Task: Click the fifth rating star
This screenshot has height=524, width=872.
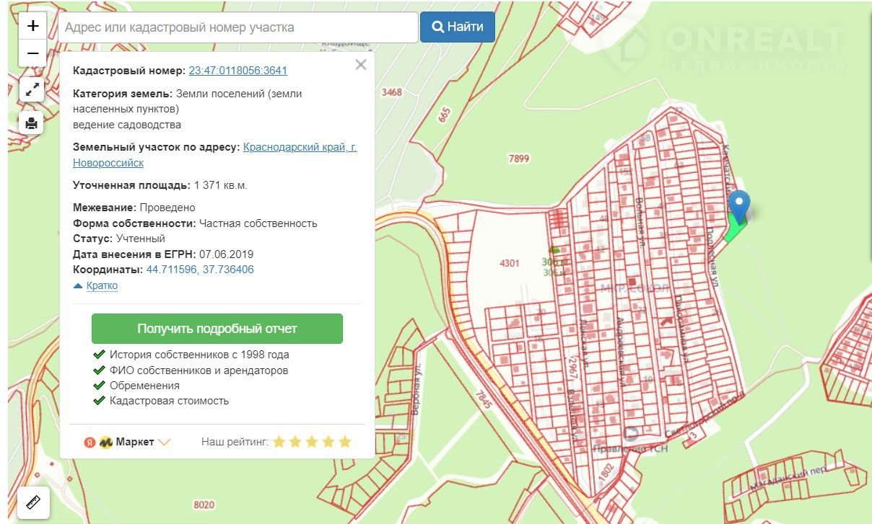Action: [345, 442]
